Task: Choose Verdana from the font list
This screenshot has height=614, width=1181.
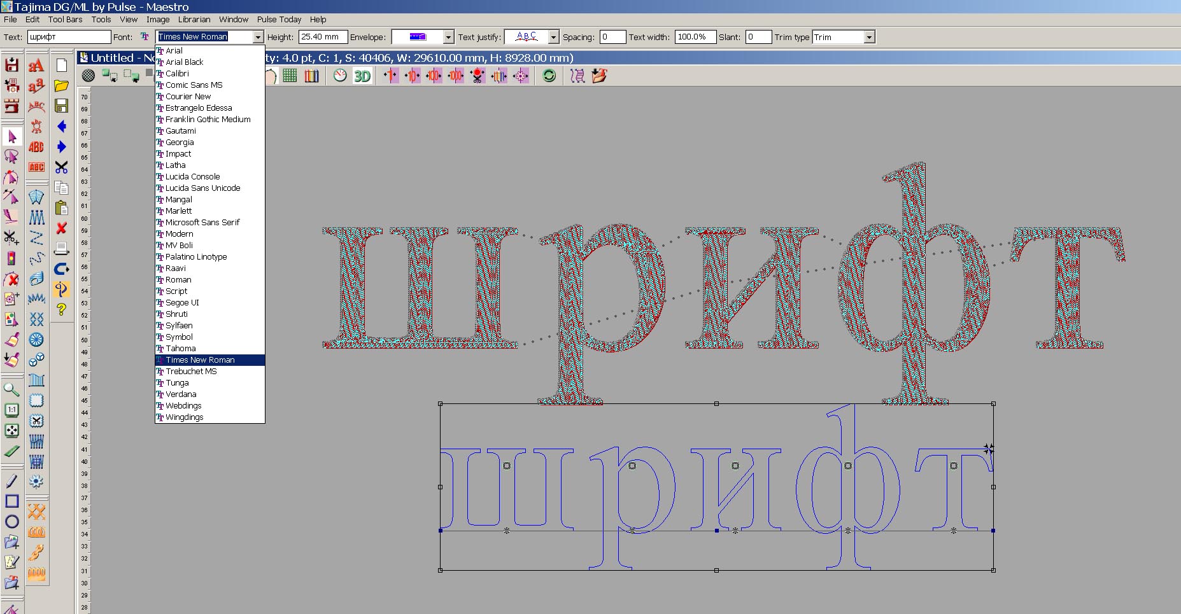Action: (181, 394)
